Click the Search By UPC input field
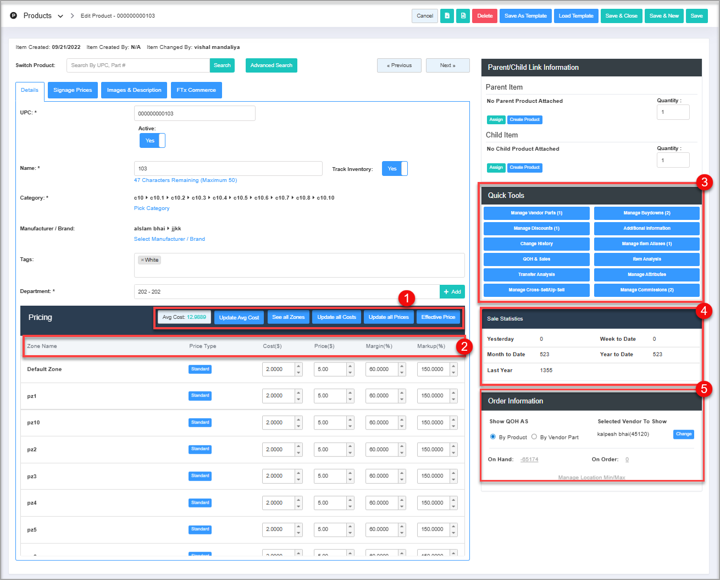The height and width of the screenshot is (580, 720). pyautogui.click(x=138, y=65)
